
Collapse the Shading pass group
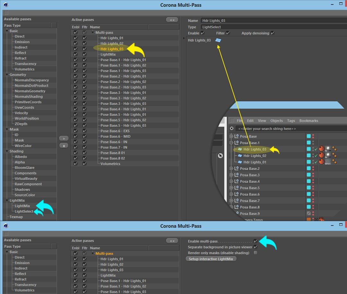pyautogui.click(x=7, y=151)
